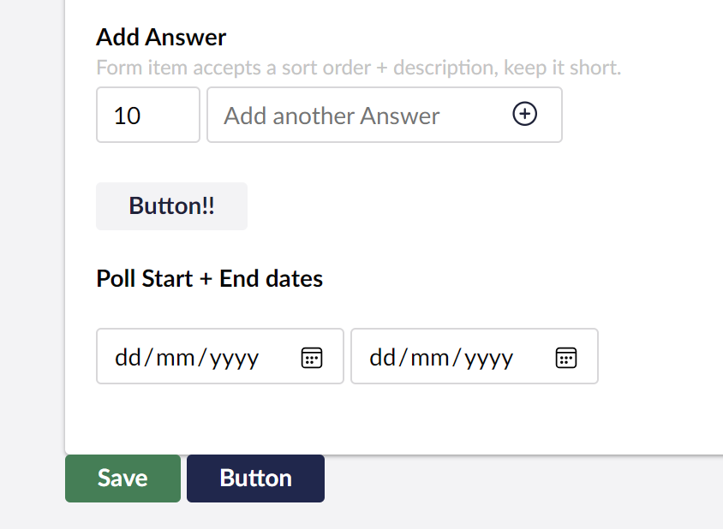The image size is (723, 529).
Task: Select the day segment of the start date
Action: 128,357
